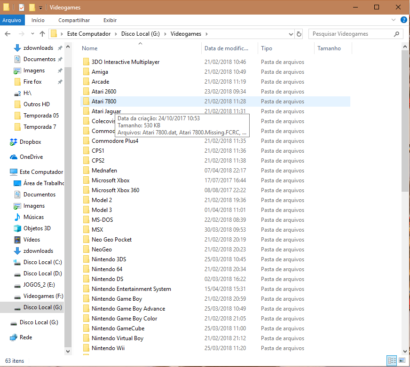This screenshot has width=410, height=367.
Task: Open the Compartilhar ribbon tab
Action: (x=74, y=20)
